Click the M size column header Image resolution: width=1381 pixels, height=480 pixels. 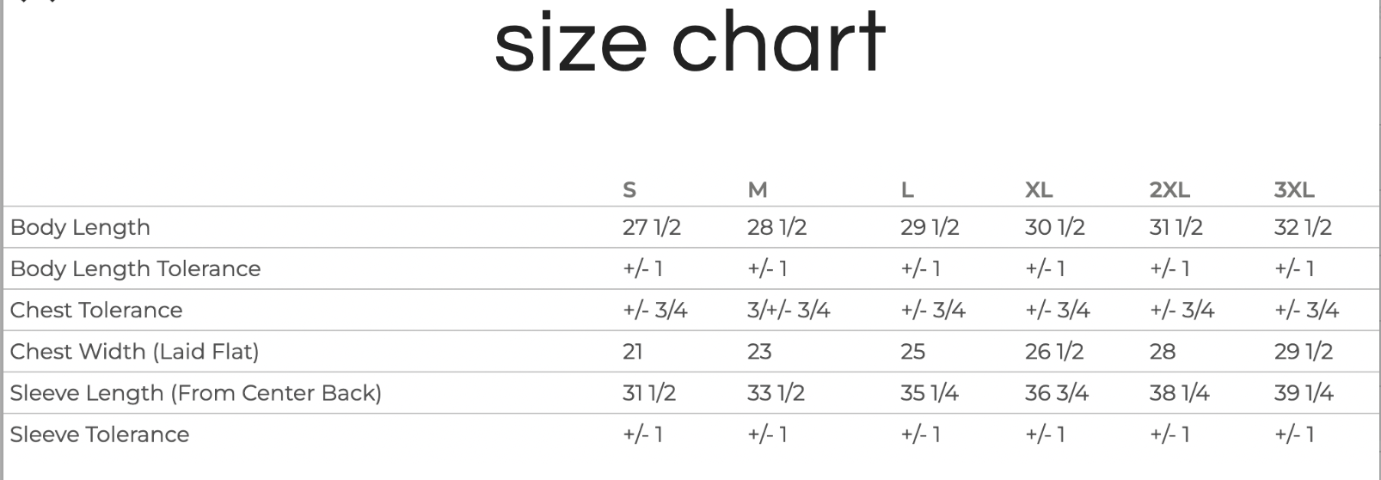click(x=757, y=190)
